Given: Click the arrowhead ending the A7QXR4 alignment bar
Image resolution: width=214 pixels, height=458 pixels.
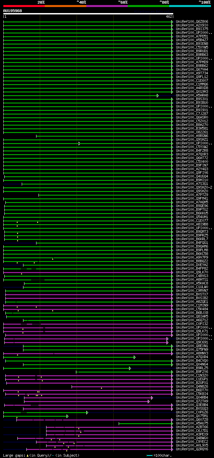Looking at the screenshot, I should pyautogui.click(x=135, y=357).
